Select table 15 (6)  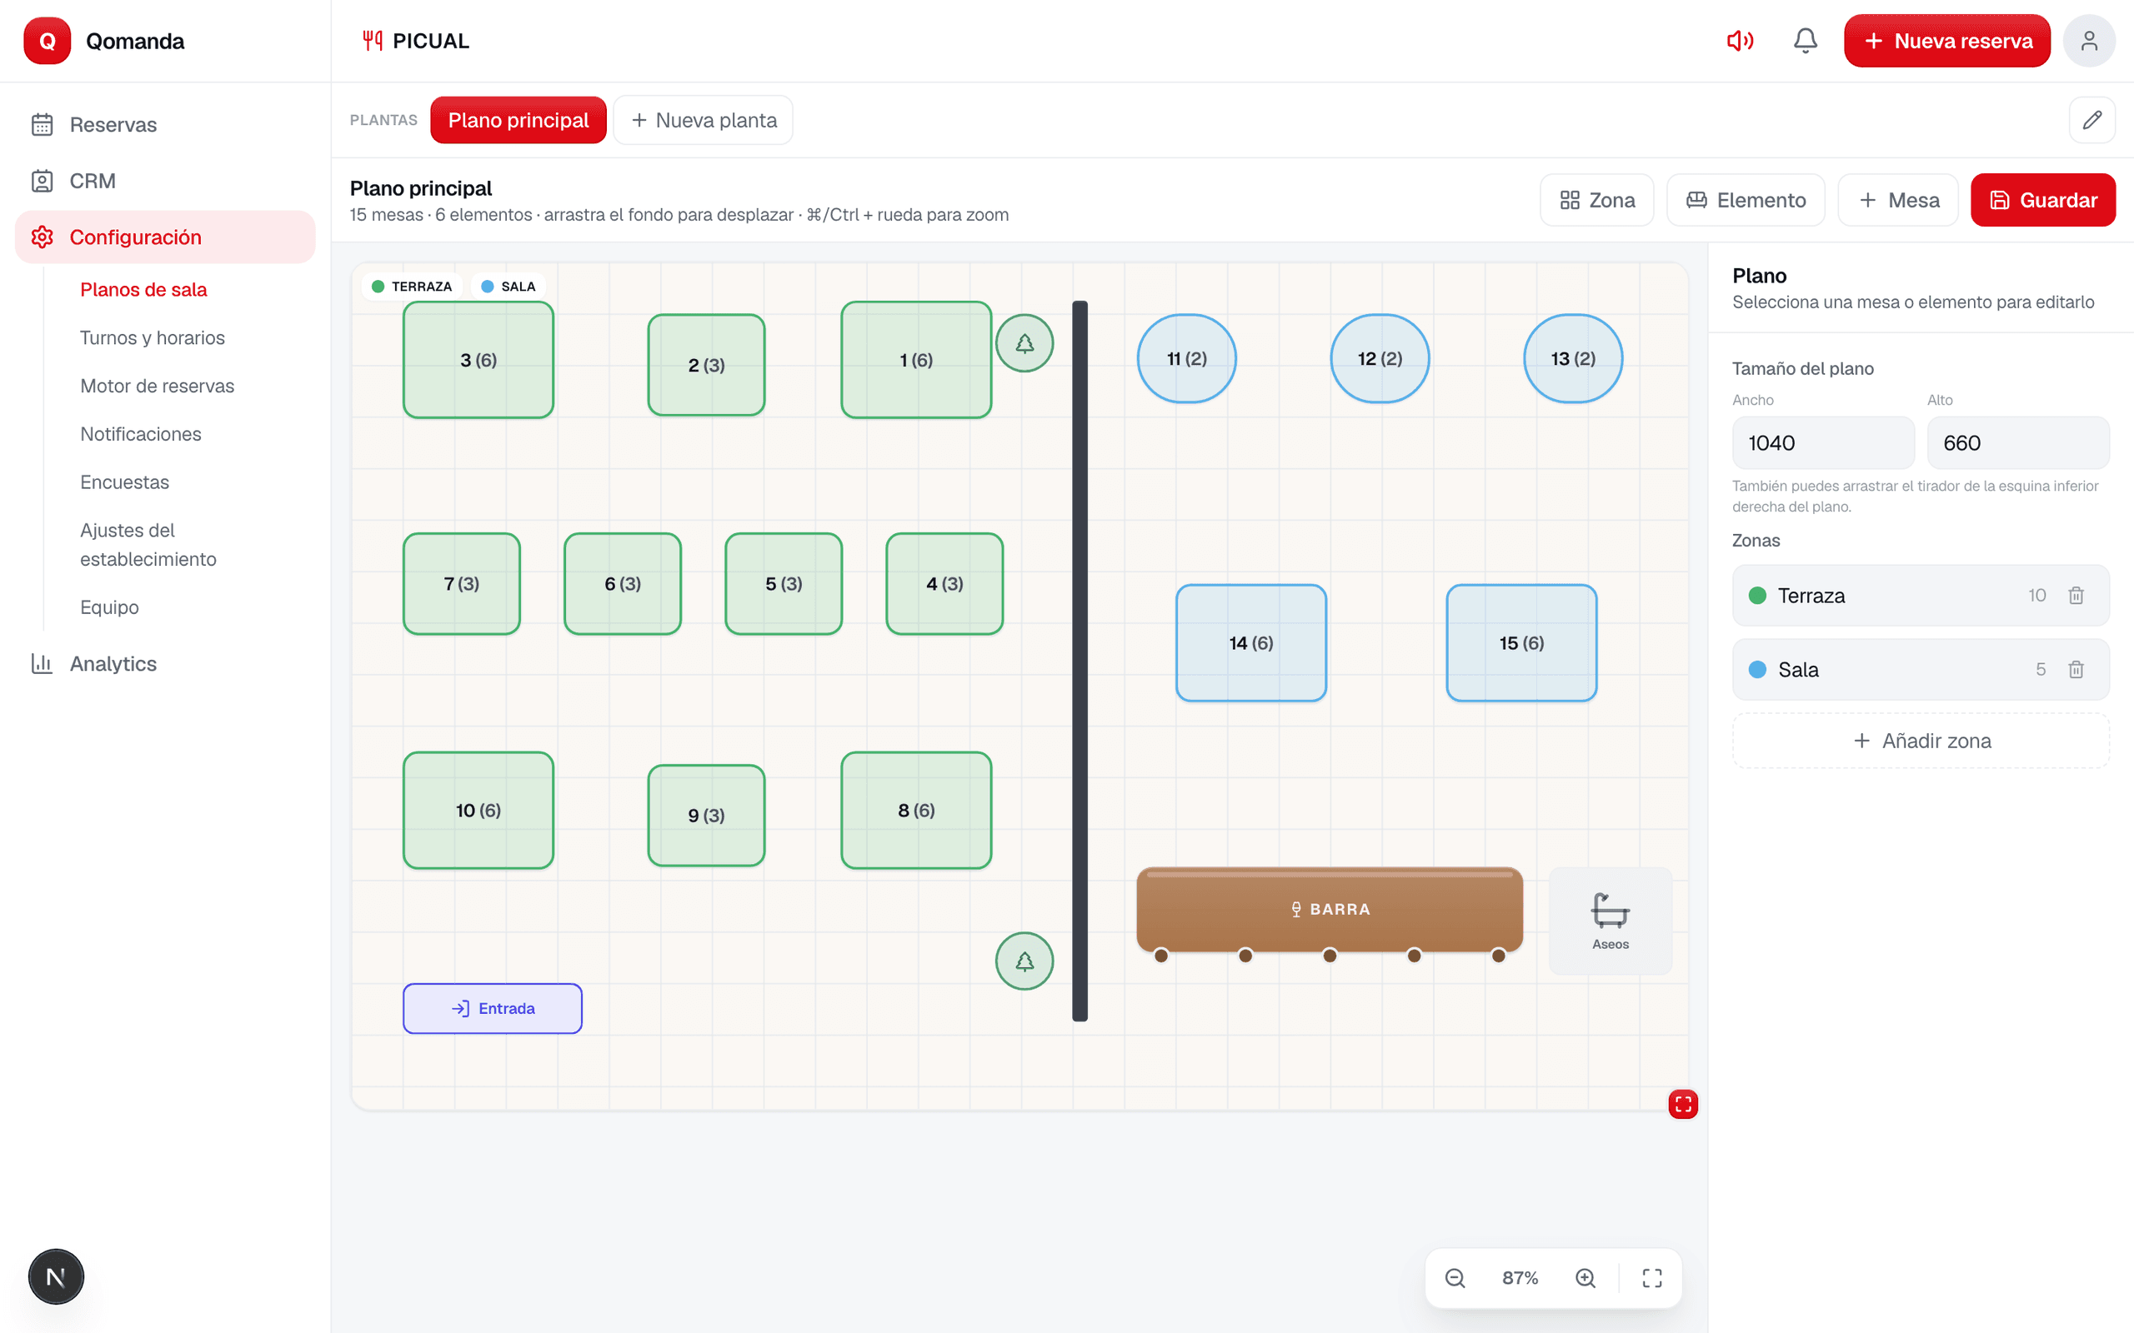tap(1521, 642)
